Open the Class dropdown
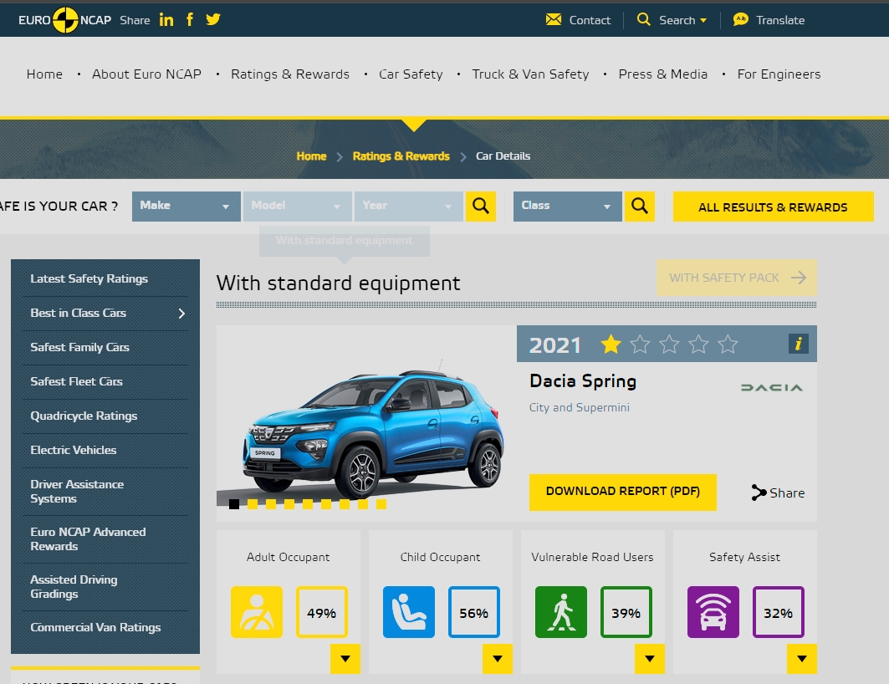 (x=567, y=207)
